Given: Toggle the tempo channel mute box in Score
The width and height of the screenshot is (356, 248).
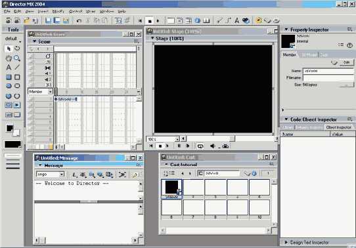Looking at the screenshot, I should (x=31, y=56).
